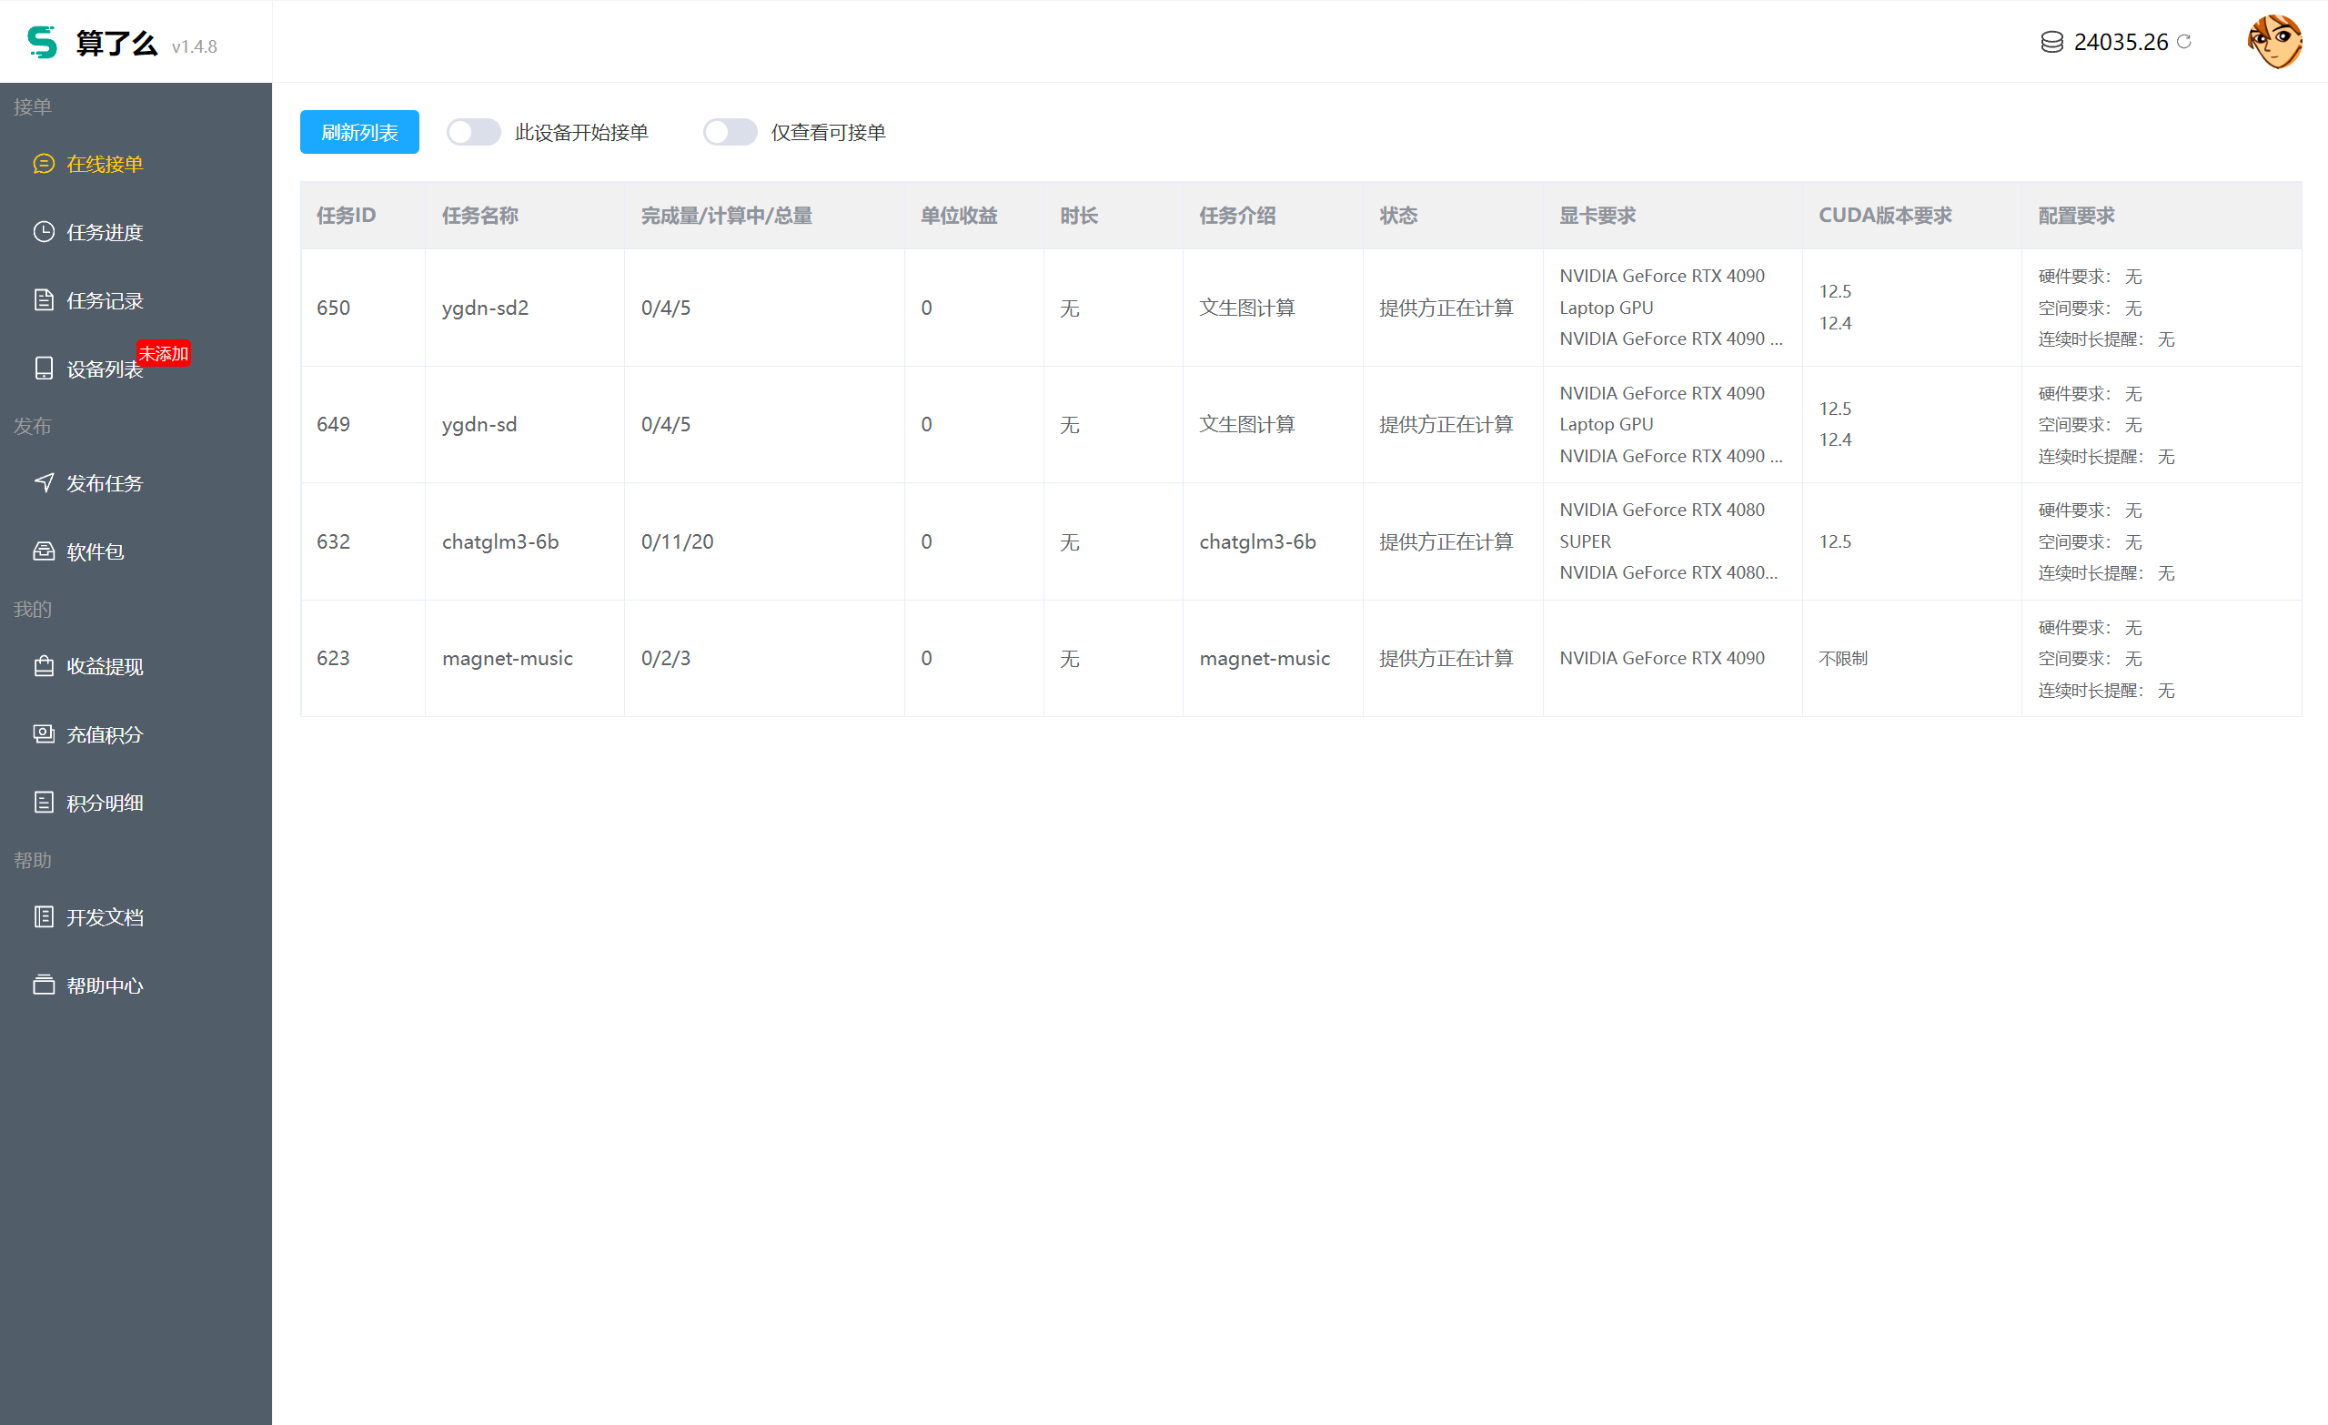
Task: Toggle the 仅查看可接单 switch
Action: [730, 132]
